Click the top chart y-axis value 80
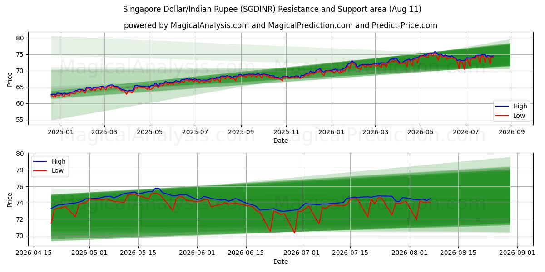Image resolution: width=545 pixels, height=272 pixels. pos(20,38)
